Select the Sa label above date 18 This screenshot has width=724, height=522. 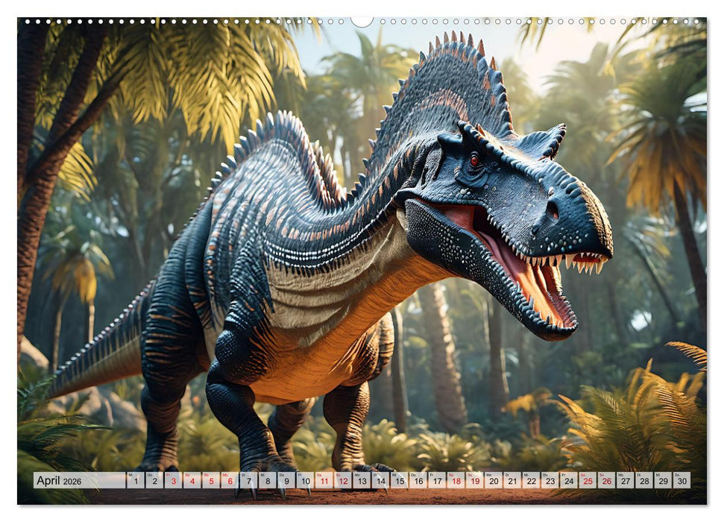point(450,474)
